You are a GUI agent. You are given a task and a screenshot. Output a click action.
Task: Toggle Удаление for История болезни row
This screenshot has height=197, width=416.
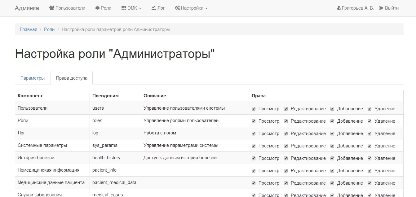370,158
